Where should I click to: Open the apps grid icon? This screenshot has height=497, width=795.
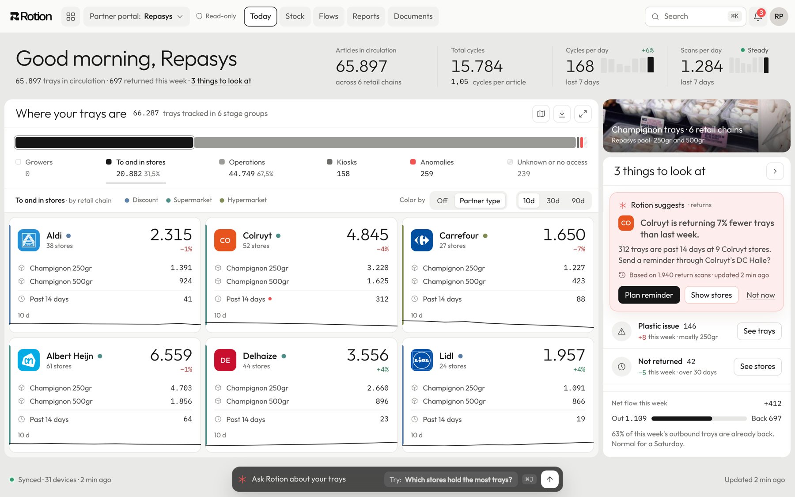[71, 16]
